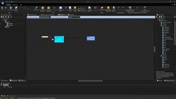Click the Сборка проекта icon

[114, 8]
